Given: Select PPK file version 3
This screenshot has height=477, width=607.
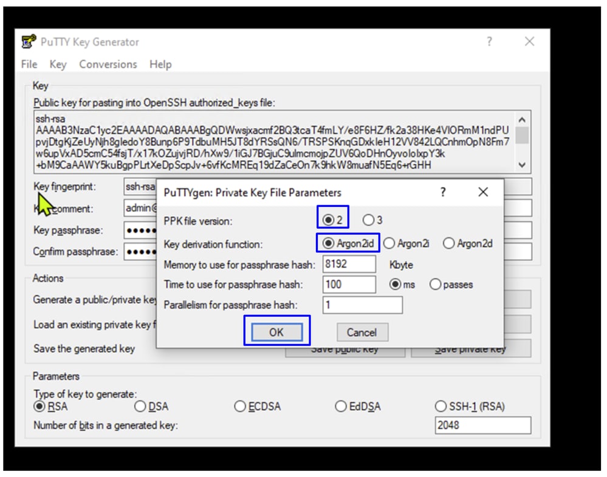Looking at the screenshot, I should 372,220.
